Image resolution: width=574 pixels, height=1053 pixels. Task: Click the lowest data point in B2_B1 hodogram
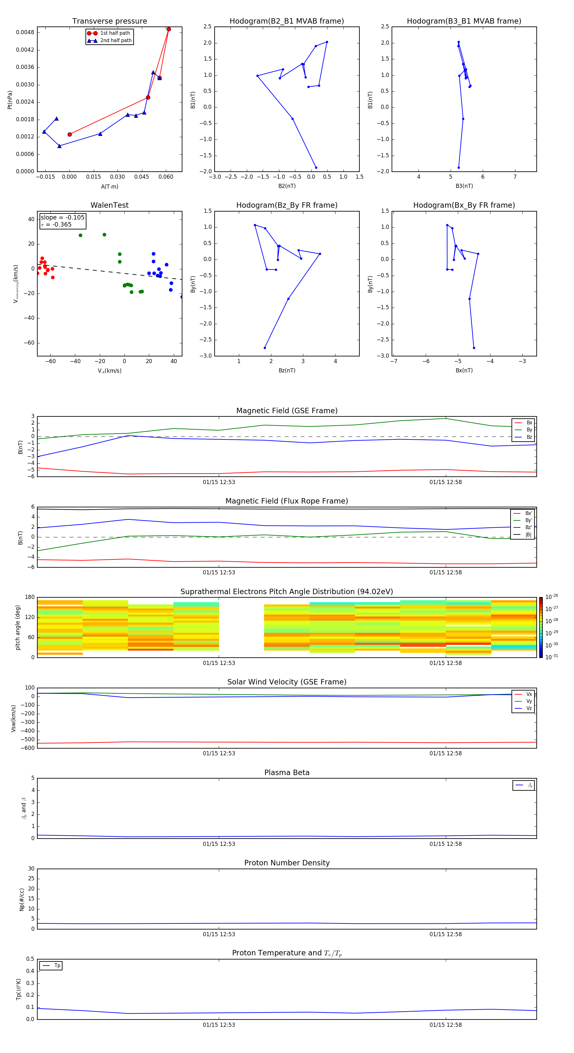[316, 168]
